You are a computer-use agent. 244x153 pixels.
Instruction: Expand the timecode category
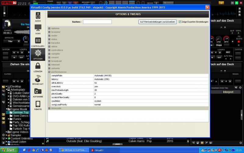click(49, 108)
